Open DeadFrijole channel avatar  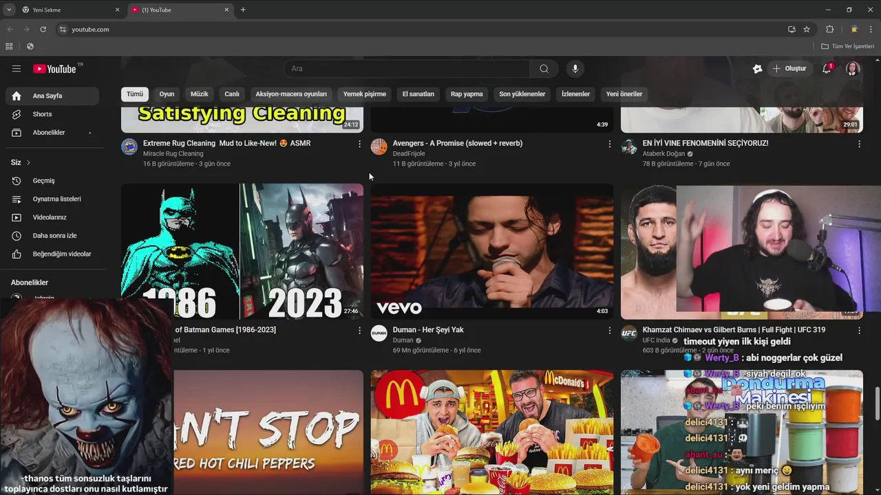[379, 146]
